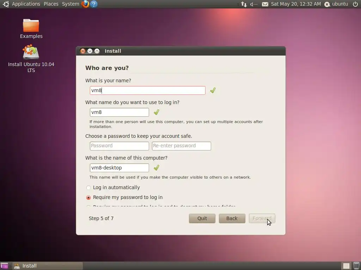Click the Forward button

262,219
